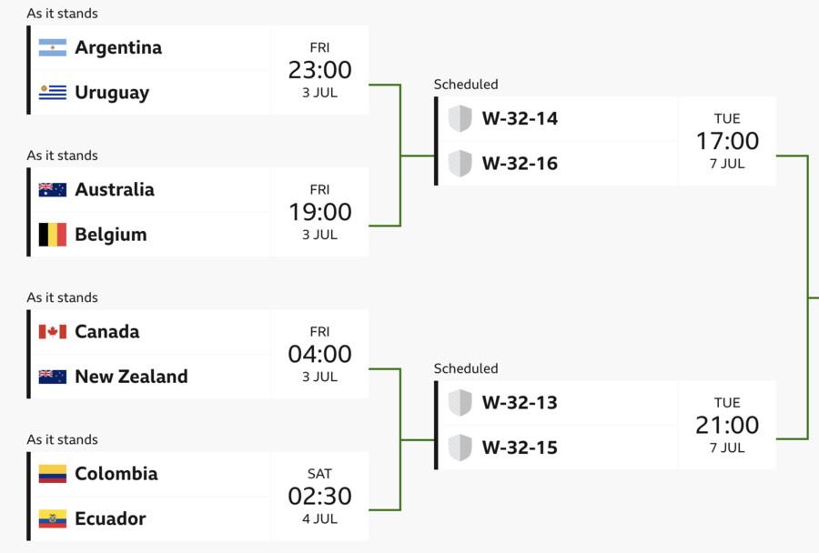This screenshot has height=553, width=819.
Task: Open the Saturday 02:30 match time box
Action: 319,496
